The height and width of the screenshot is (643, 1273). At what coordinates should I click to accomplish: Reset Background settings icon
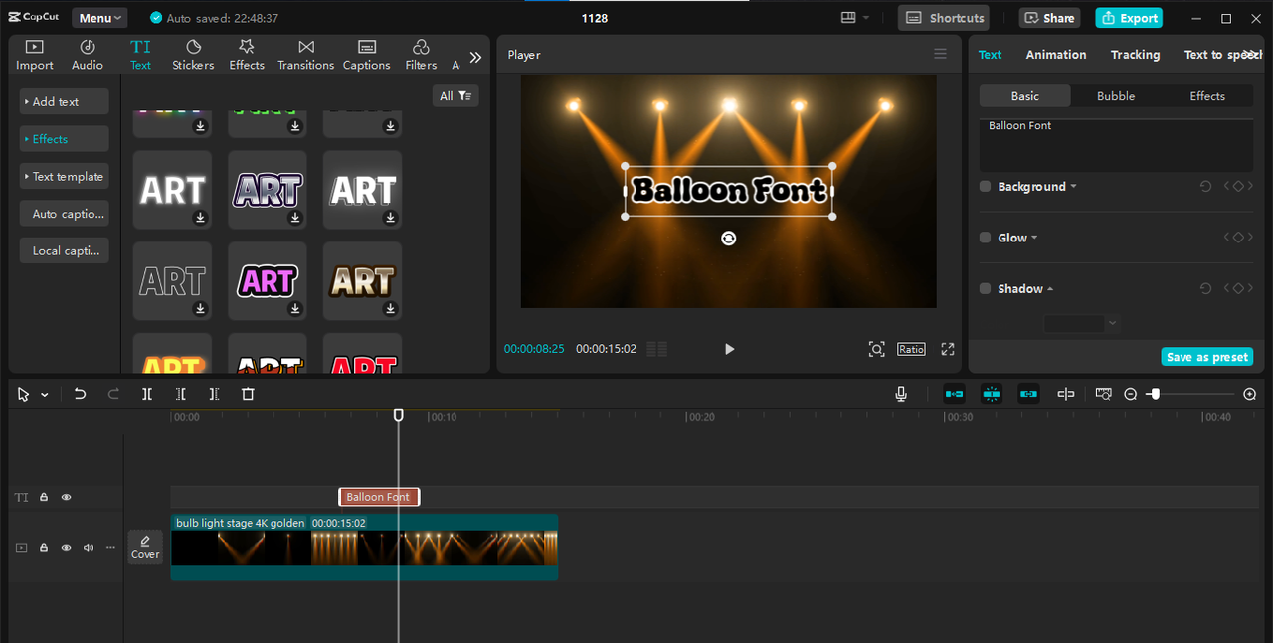tap(1205, 187)
